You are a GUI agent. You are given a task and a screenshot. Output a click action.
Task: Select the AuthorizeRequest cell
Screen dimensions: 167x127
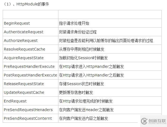pyautogui.click(x=21, y=41)
